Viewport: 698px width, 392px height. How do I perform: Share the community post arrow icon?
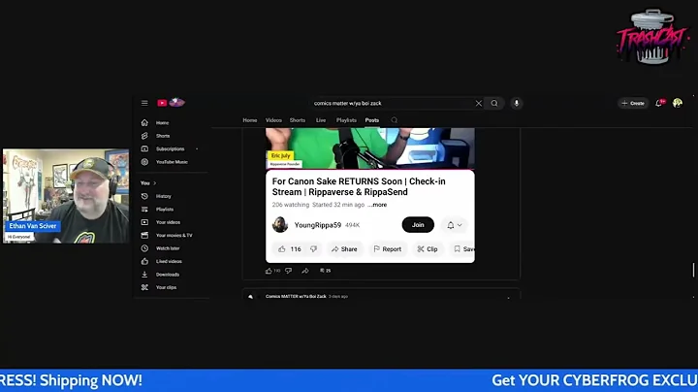pyautogui.click(x=305, y=271)
